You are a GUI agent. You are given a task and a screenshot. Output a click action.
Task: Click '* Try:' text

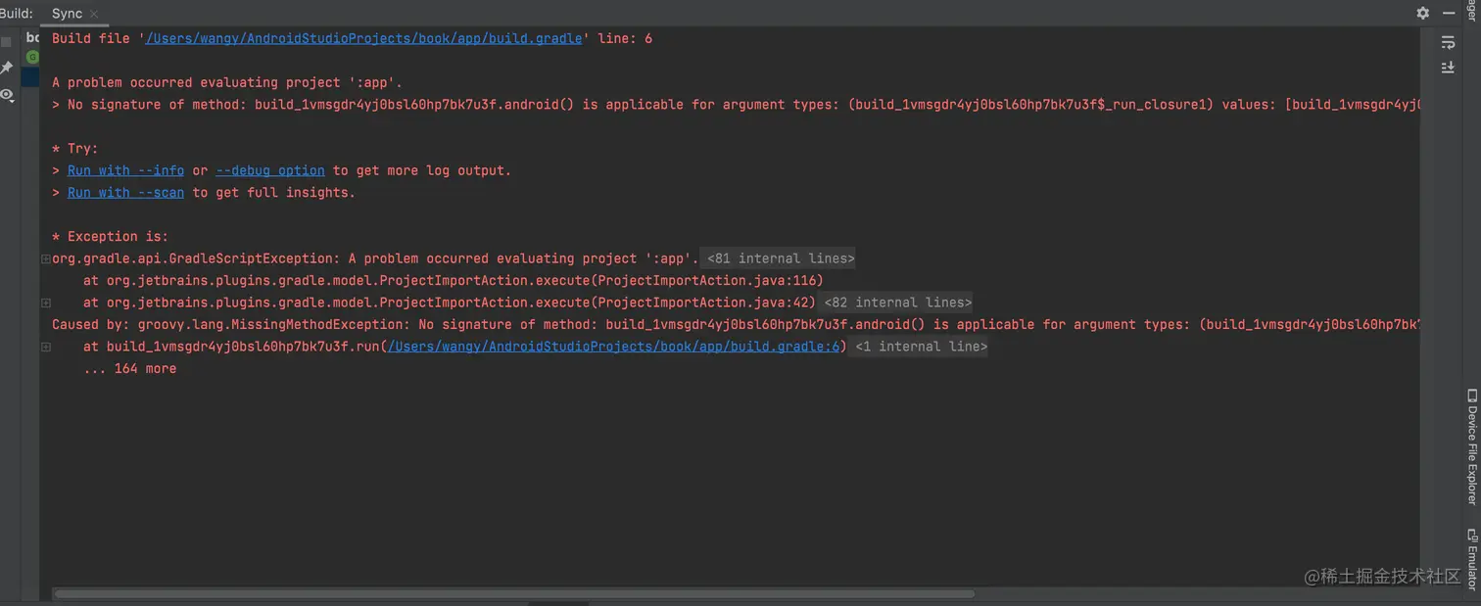pos(74,149)
